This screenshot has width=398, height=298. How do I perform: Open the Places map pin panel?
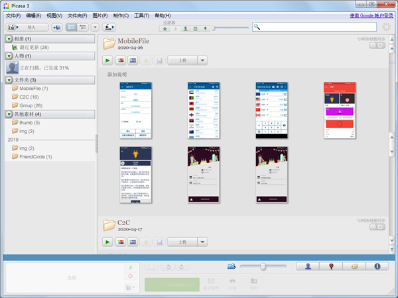pos(331,266)
